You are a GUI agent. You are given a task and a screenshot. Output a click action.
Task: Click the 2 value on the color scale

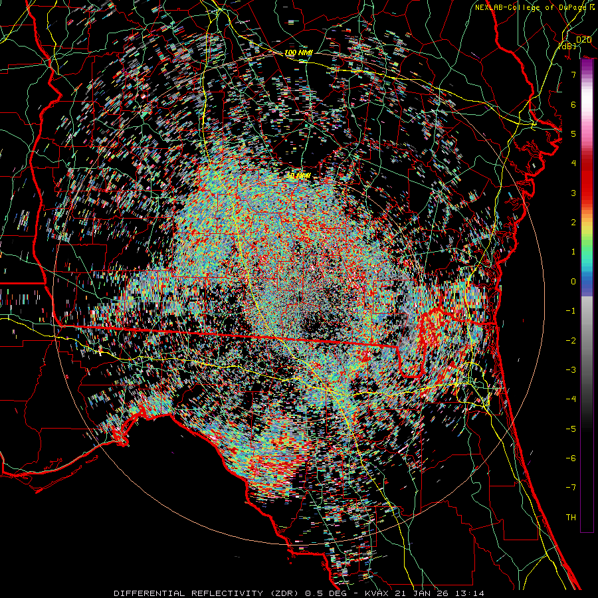(573, 223)
